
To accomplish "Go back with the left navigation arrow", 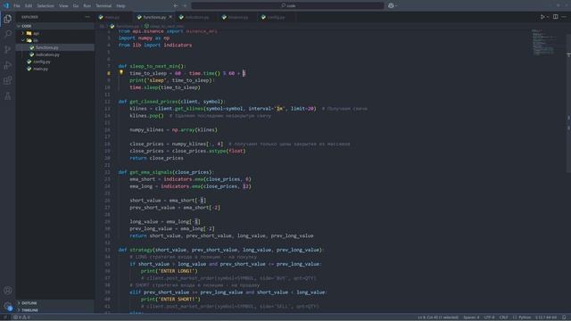I will pos(176,5).
